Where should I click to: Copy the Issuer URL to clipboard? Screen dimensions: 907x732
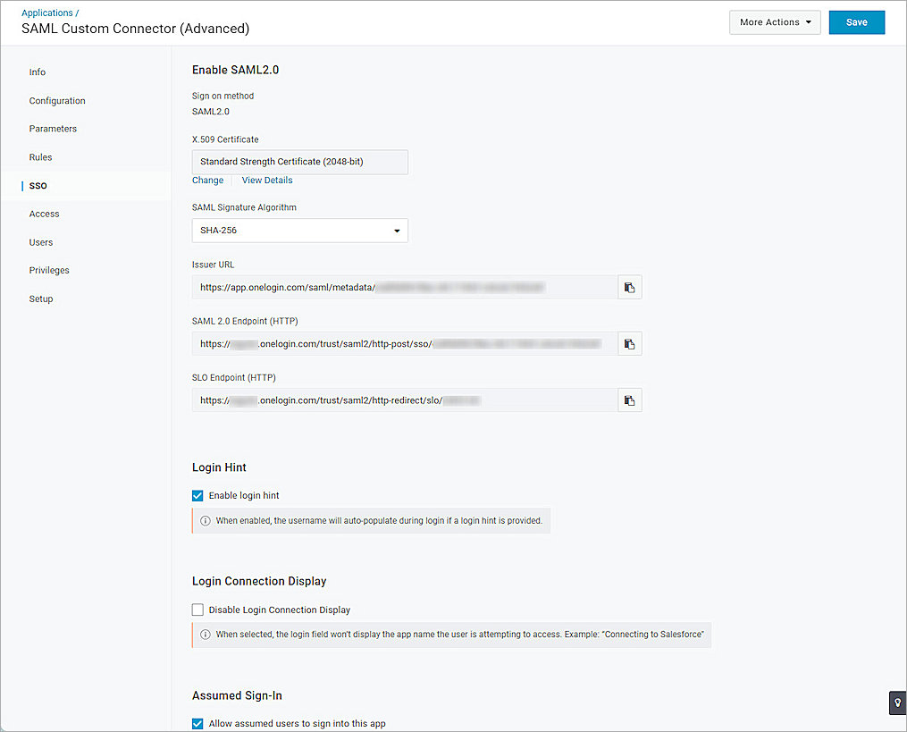point(630,287)
